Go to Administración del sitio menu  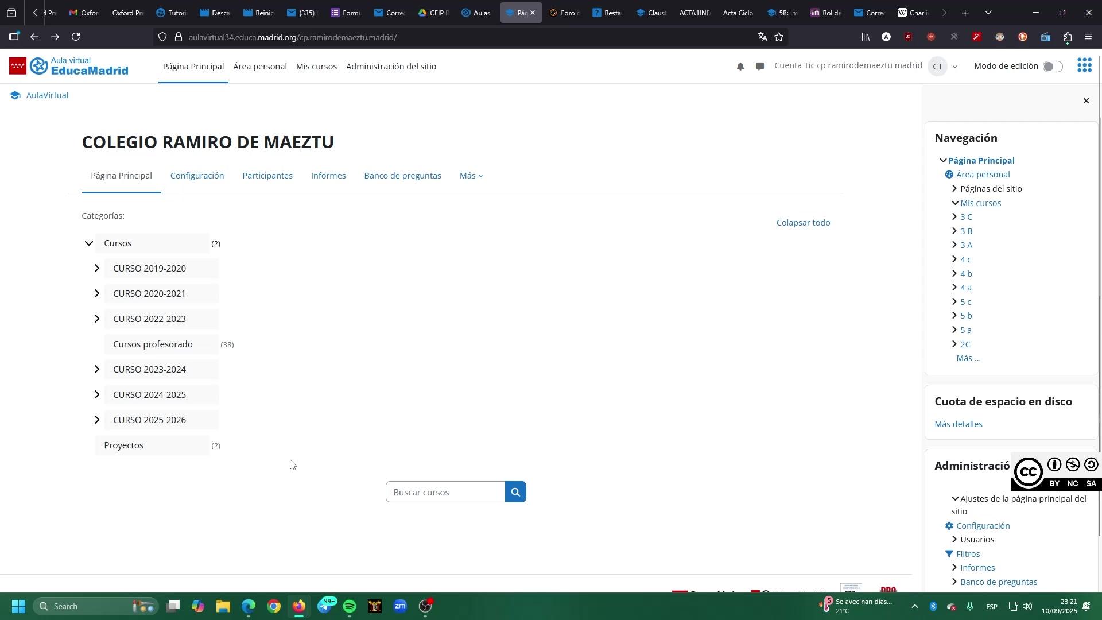(391, 67)
